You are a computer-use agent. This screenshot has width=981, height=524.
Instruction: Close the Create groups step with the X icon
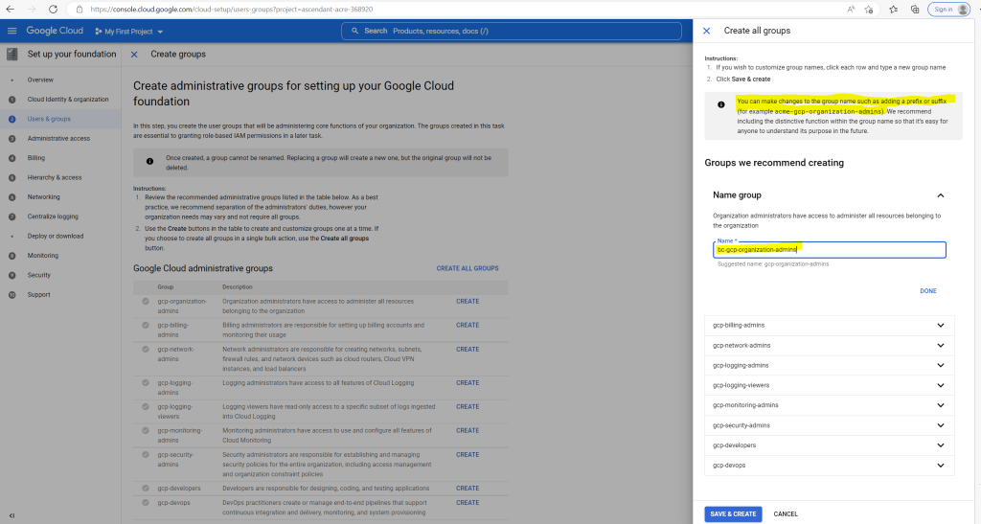[x=134, y=55]
